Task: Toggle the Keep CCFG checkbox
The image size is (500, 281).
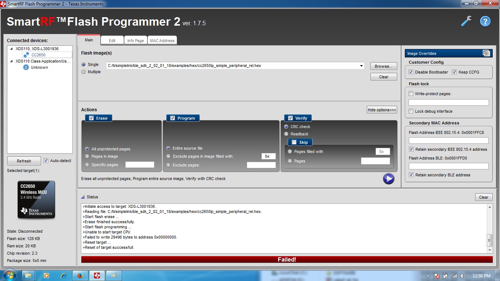Action: point(455,72)
